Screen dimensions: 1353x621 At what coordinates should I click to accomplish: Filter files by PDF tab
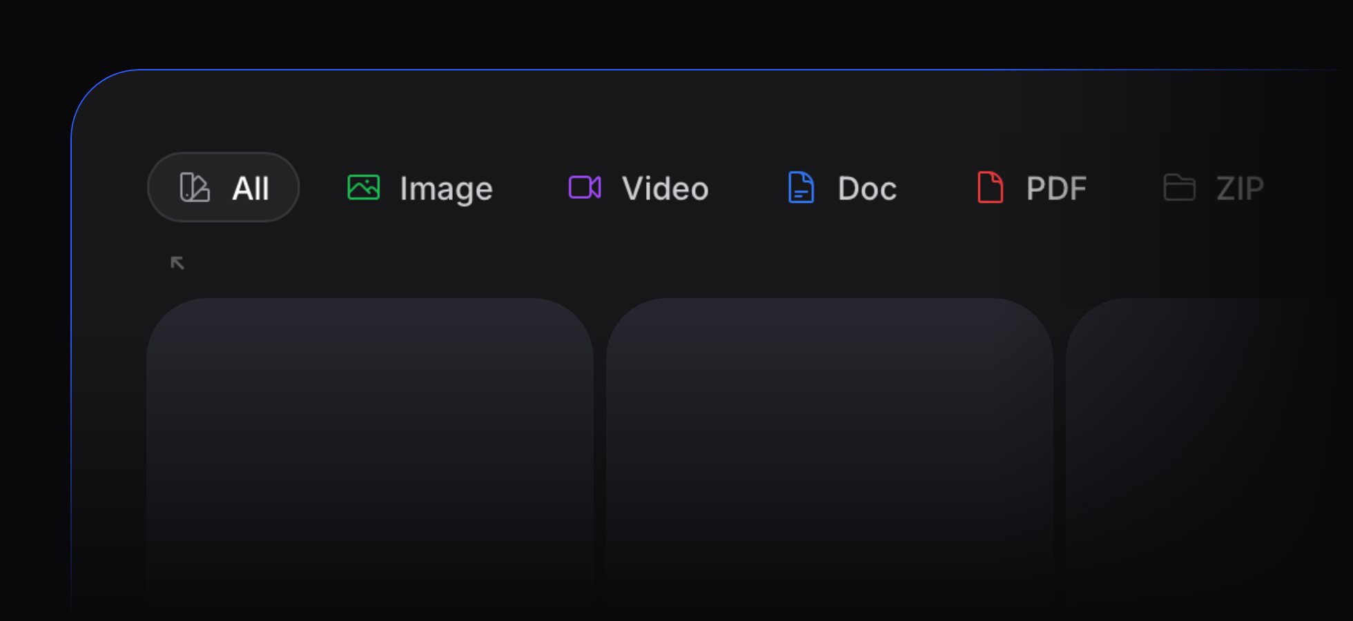(x=1032, y=188)
